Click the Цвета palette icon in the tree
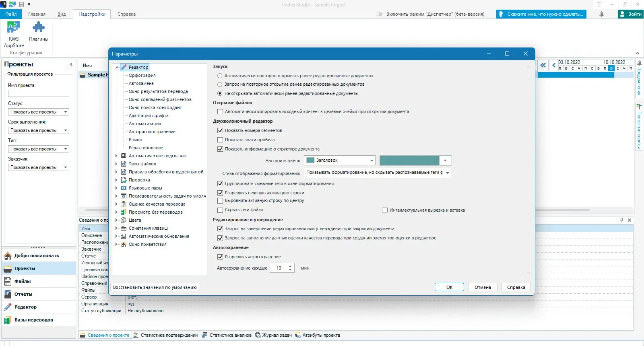 point(124,220)
